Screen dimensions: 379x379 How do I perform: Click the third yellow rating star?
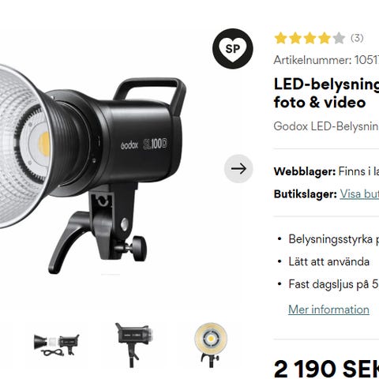310,39
